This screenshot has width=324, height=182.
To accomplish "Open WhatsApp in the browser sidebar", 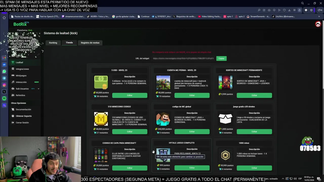I will tap(4, 71).
